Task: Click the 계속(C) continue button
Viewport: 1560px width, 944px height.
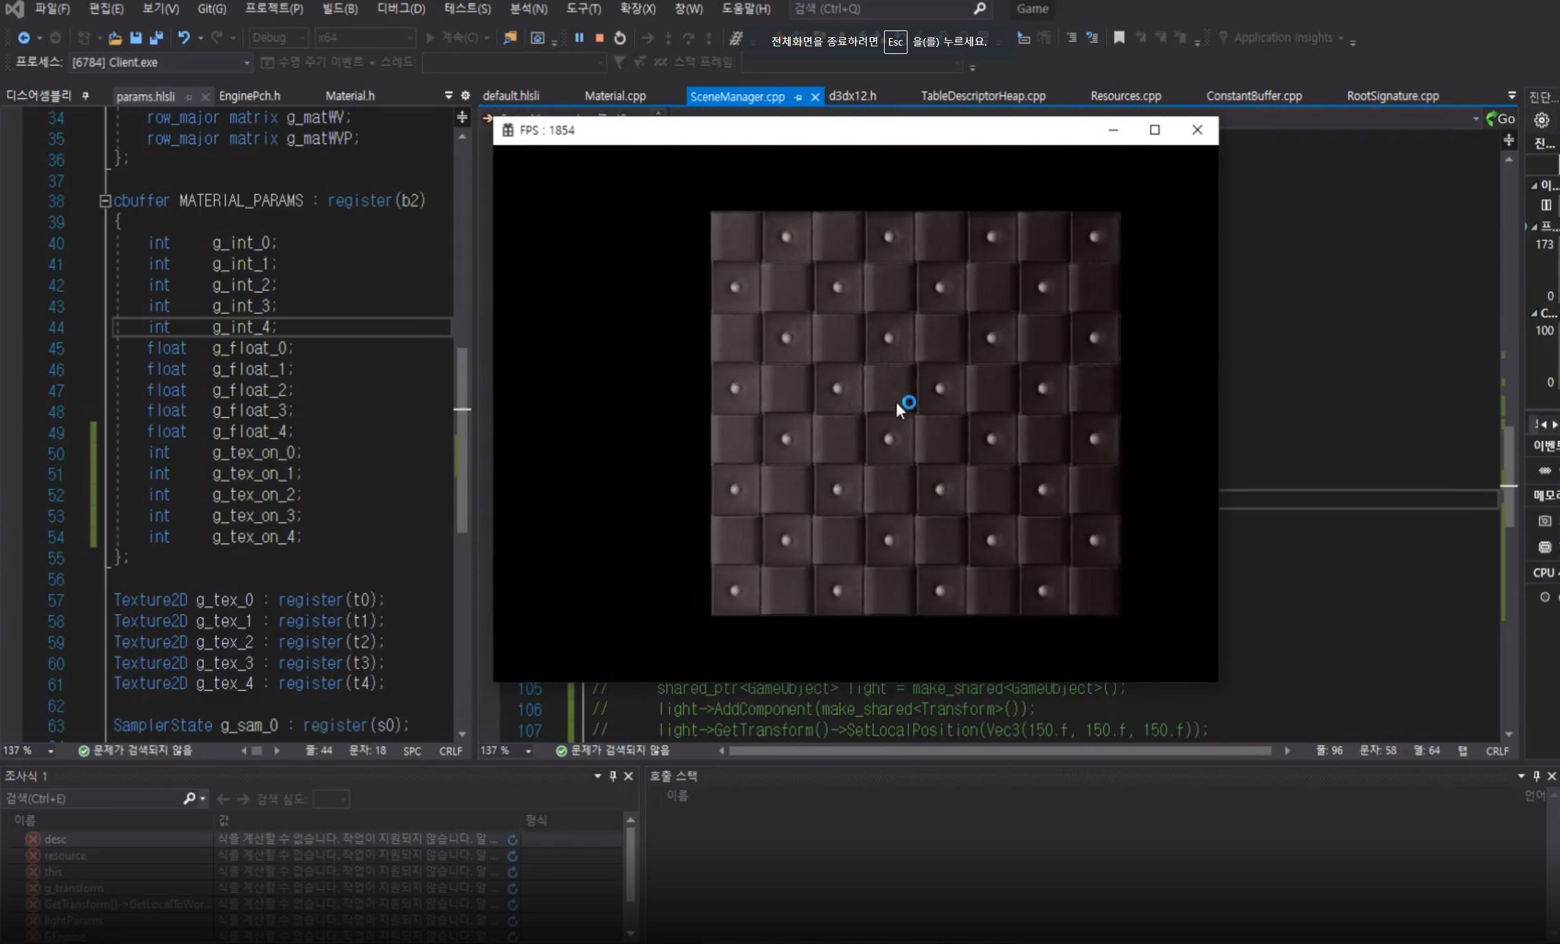Action: tap(453, 38)
